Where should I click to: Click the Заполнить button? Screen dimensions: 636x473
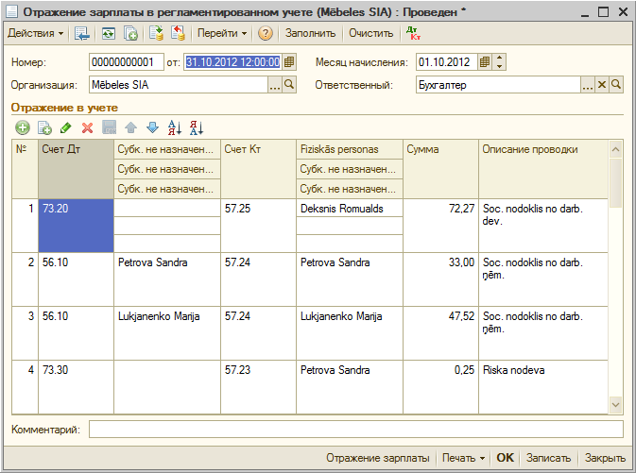click(310, 33)
